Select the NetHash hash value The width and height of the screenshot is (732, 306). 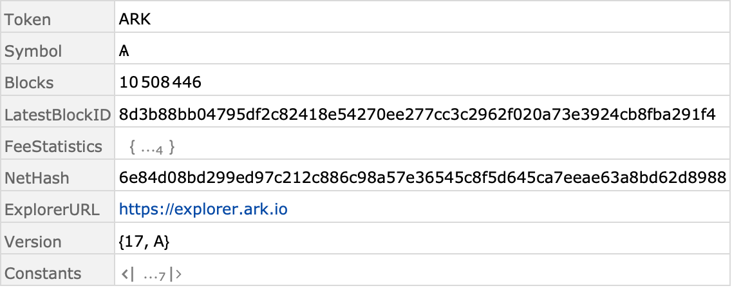pyautogui.click(x=422, y=178)
